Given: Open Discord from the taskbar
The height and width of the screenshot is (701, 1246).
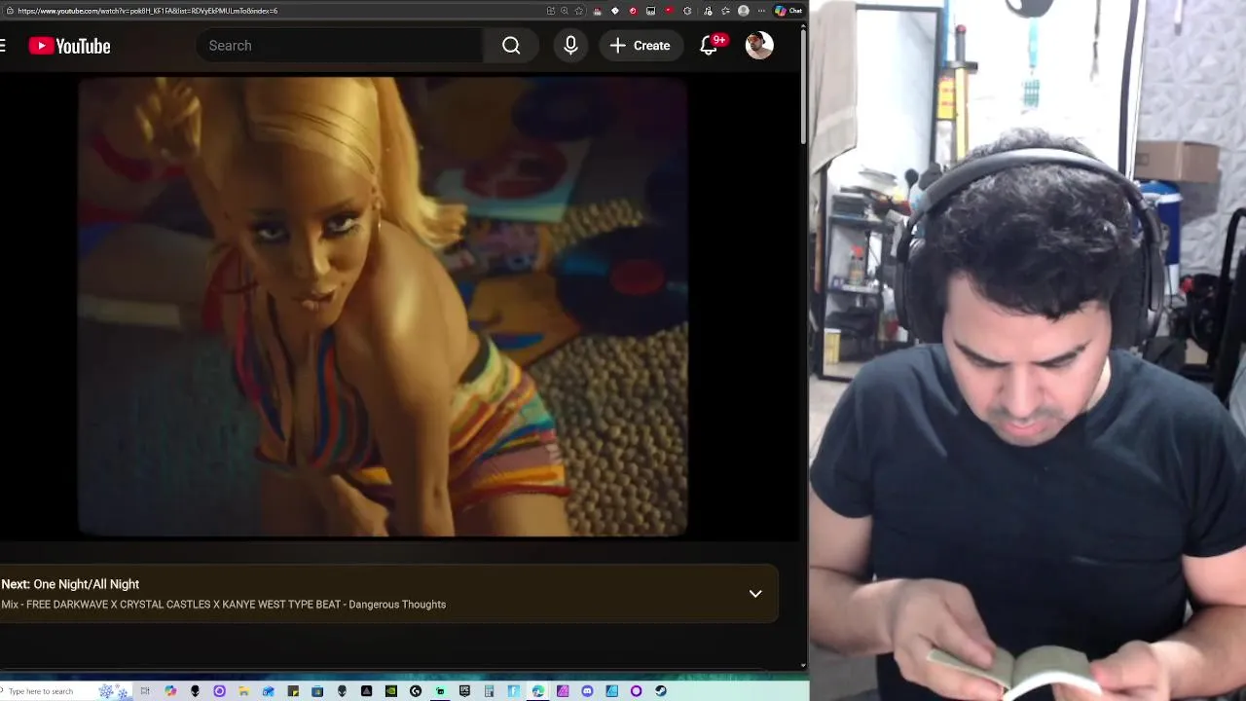Looking at the screenshot, I should [x=587, y=691].
